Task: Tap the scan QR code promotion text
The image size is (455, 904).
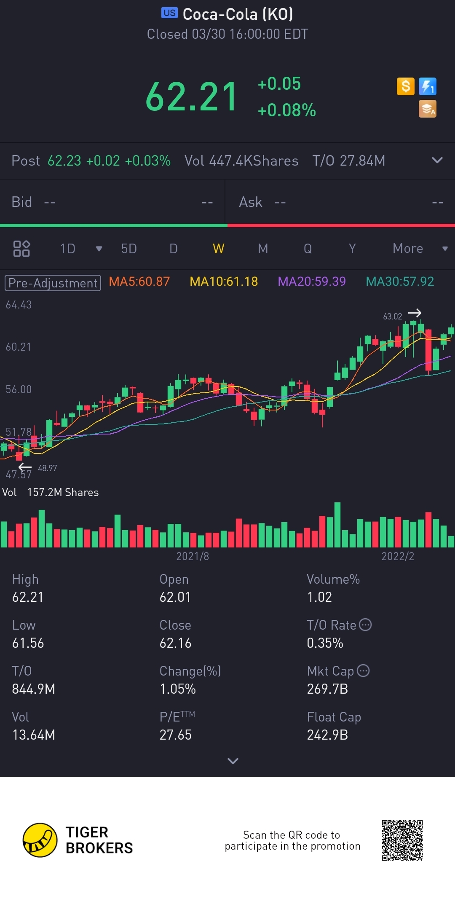Action: [292, 840]
